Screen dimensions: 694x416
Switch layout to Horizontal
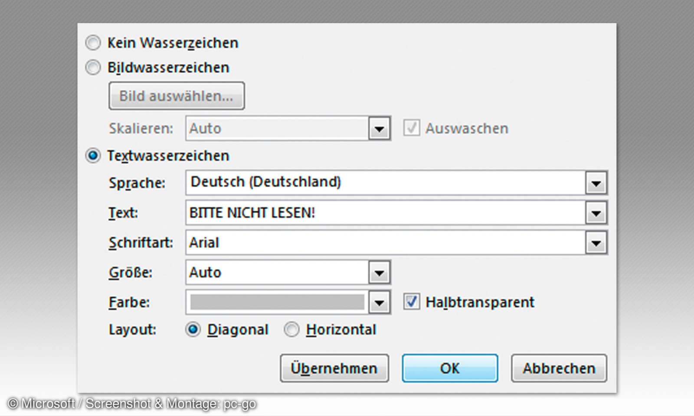pos(291,329)
